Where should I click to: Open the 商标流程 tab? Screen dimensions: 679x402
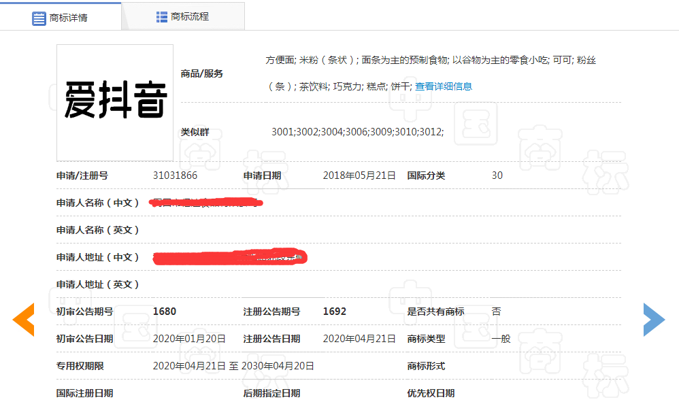[x=183, y=17]
